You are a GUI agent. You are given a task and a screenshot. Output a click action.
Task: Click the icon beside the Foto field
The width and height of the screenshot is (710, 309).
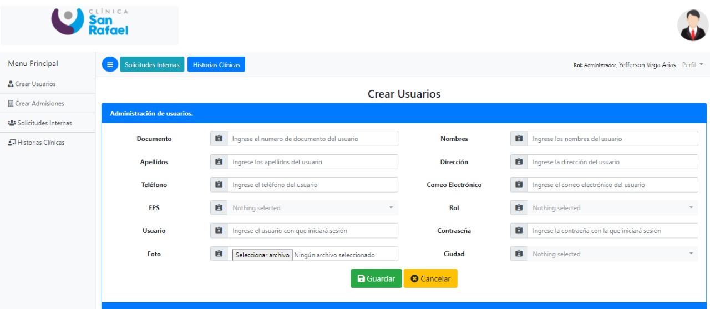pos(219,254)
